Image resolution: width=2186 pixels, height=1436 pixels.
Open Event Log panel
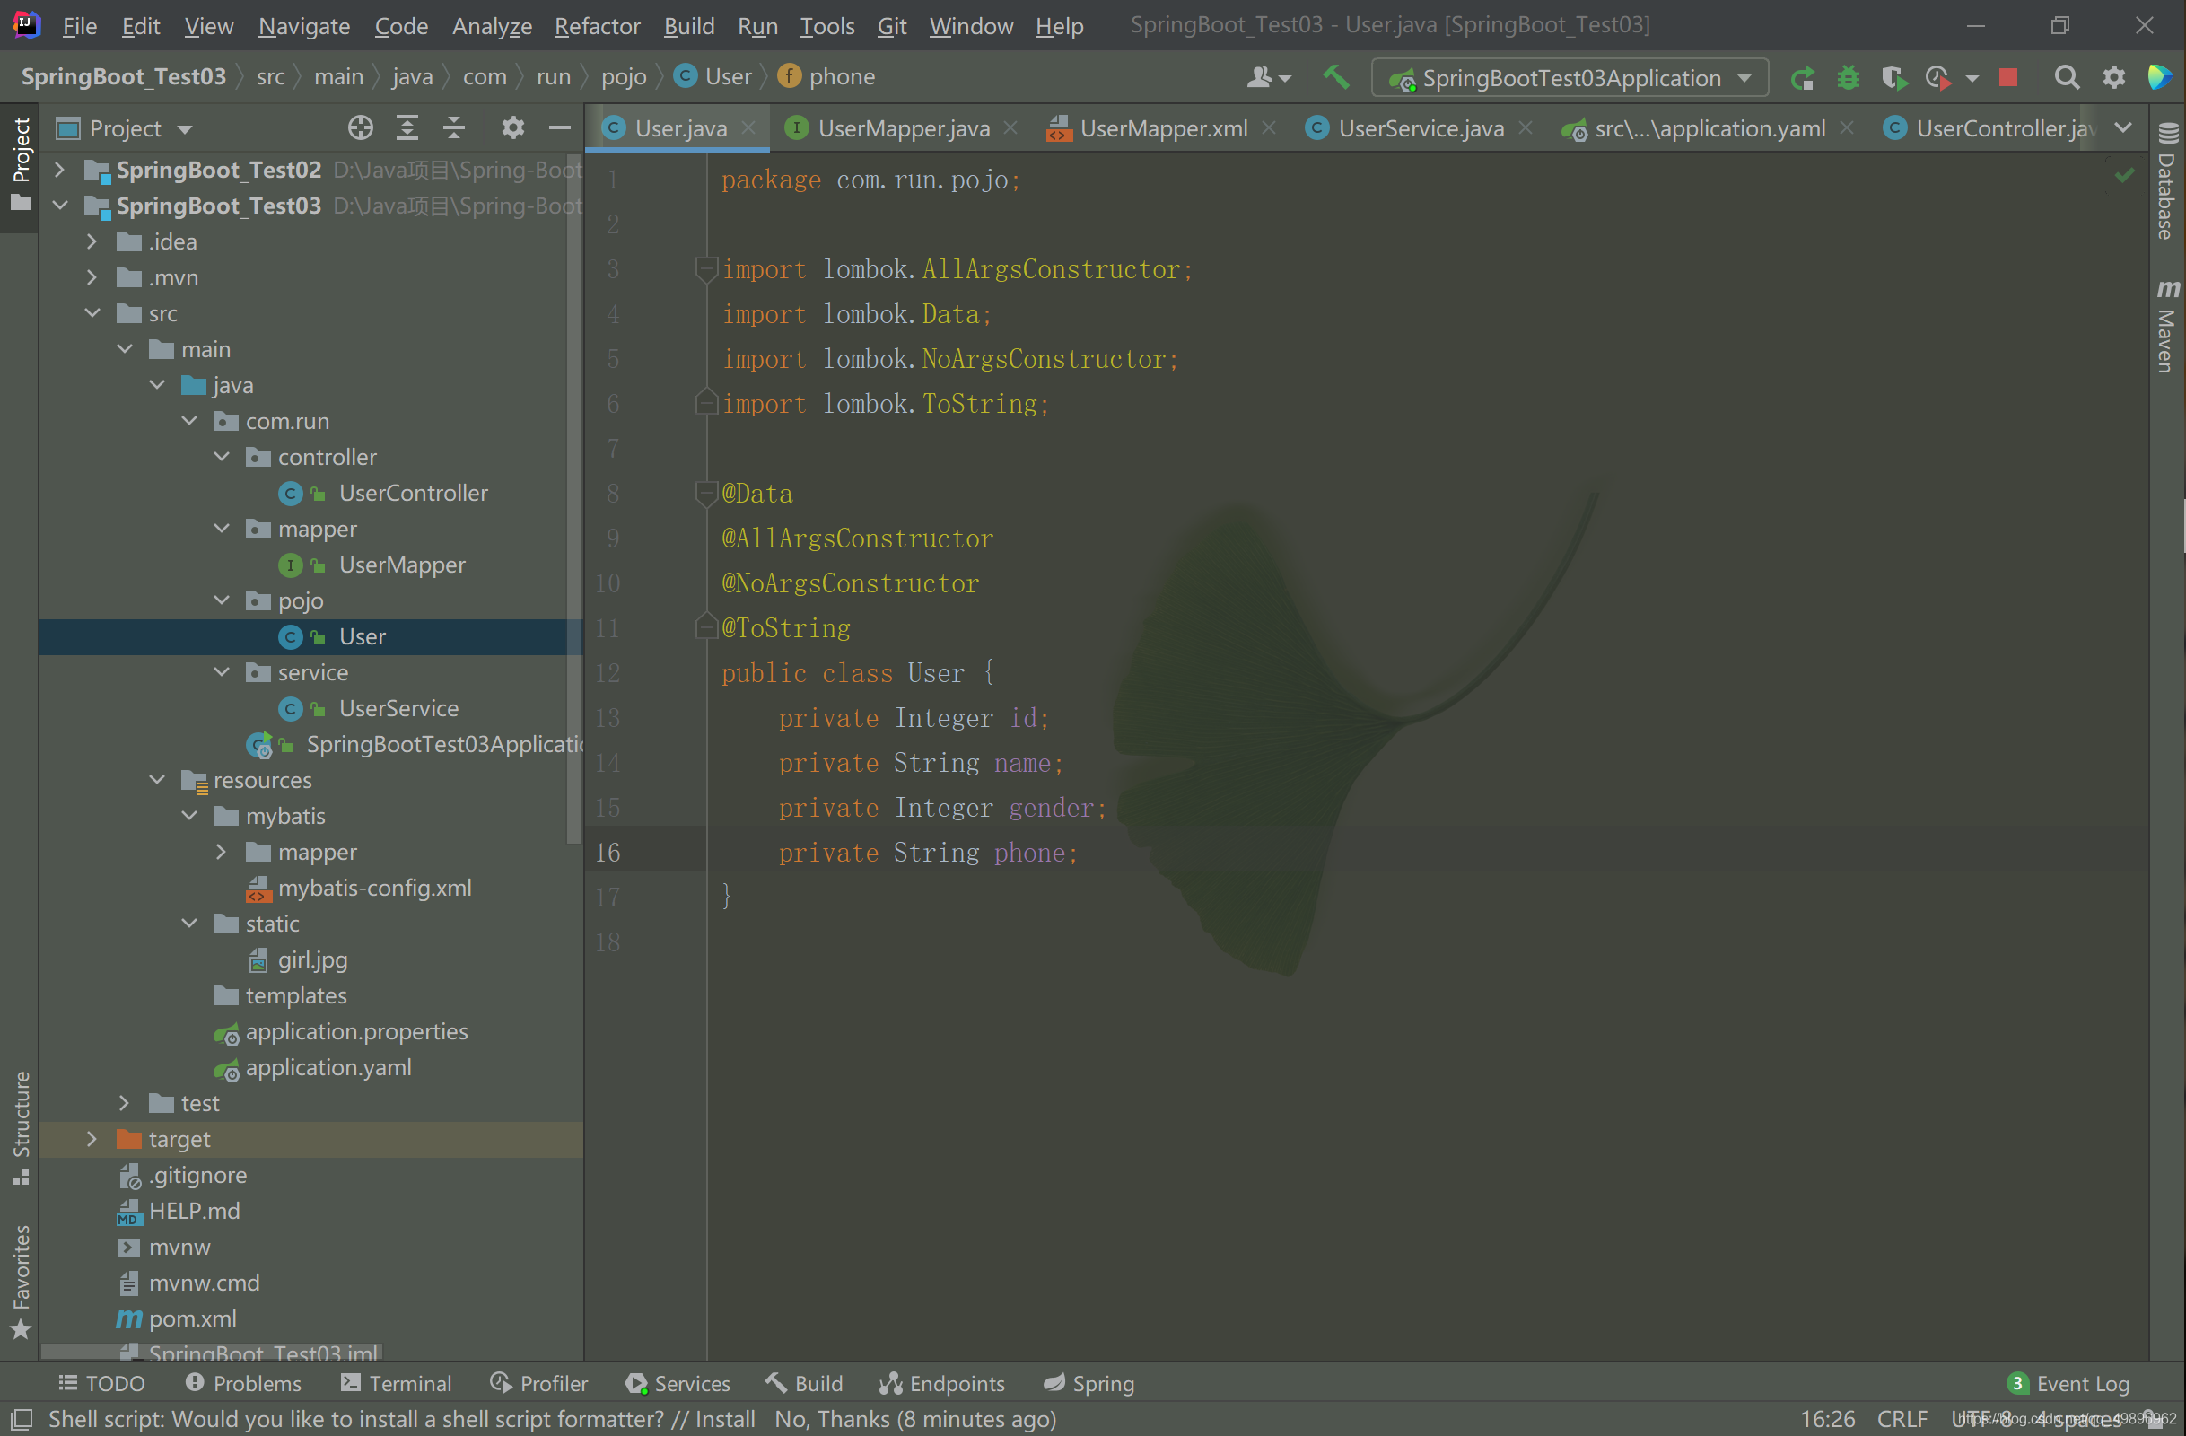2068,1384
